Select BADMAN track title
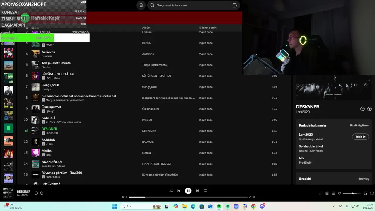The height and width of the screenshot is (211, 375). [x=48, y=140]
